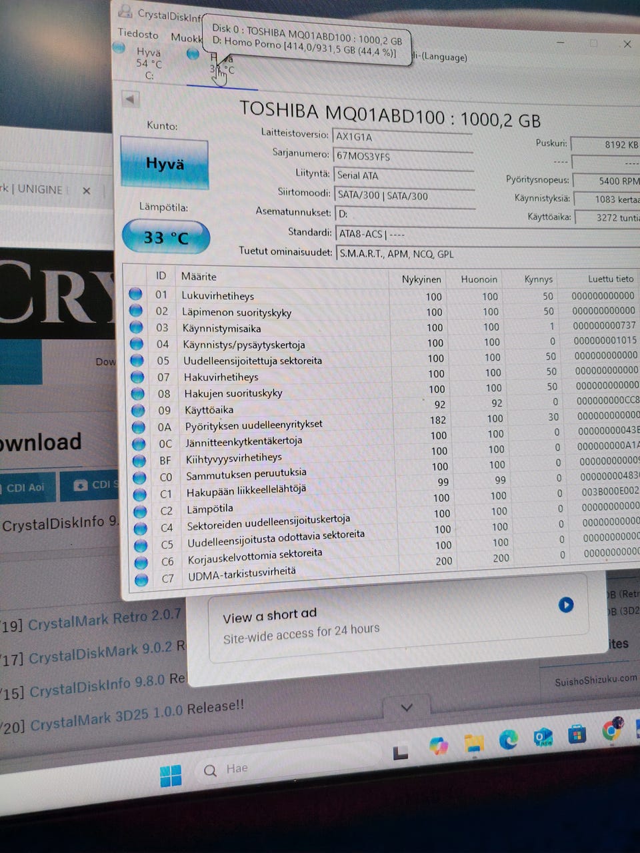Click status circle for Kiihtyvyysvirhetiheys row
This screenshot has height=853, width=640.
pos(139,460)
